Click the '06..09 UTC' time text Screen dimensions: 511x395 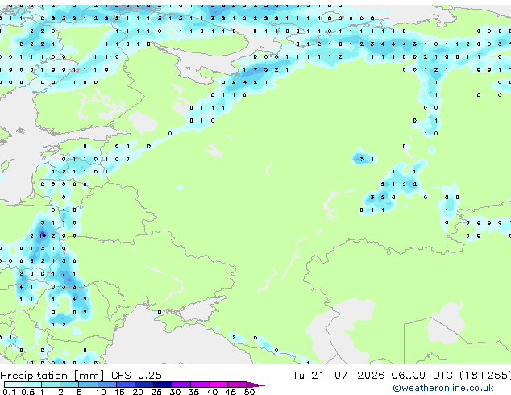click(x=422, y=376)
